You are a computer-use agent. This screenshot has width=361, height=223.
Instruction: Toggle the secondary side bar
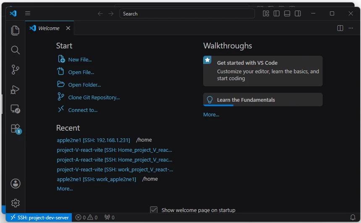(x=298, y=13)
